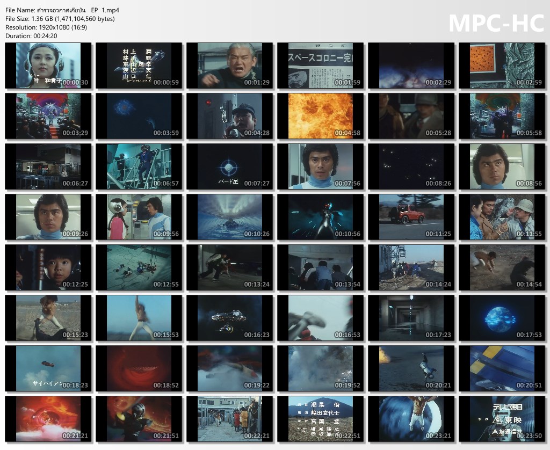Select the mountain credits frame at 00:22:51
550x450 pixels.
coord(321,419)
